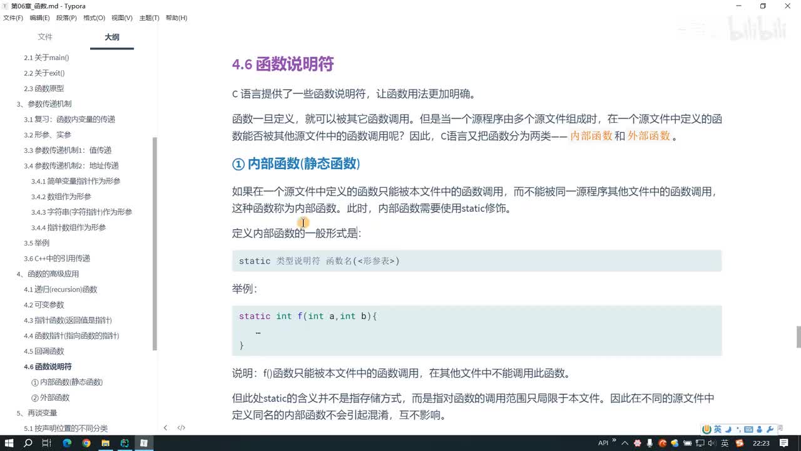Select 3.4.4 指针数组作为形参
Viewport: 801px width, 451px height.
click(x=69, y=227)
